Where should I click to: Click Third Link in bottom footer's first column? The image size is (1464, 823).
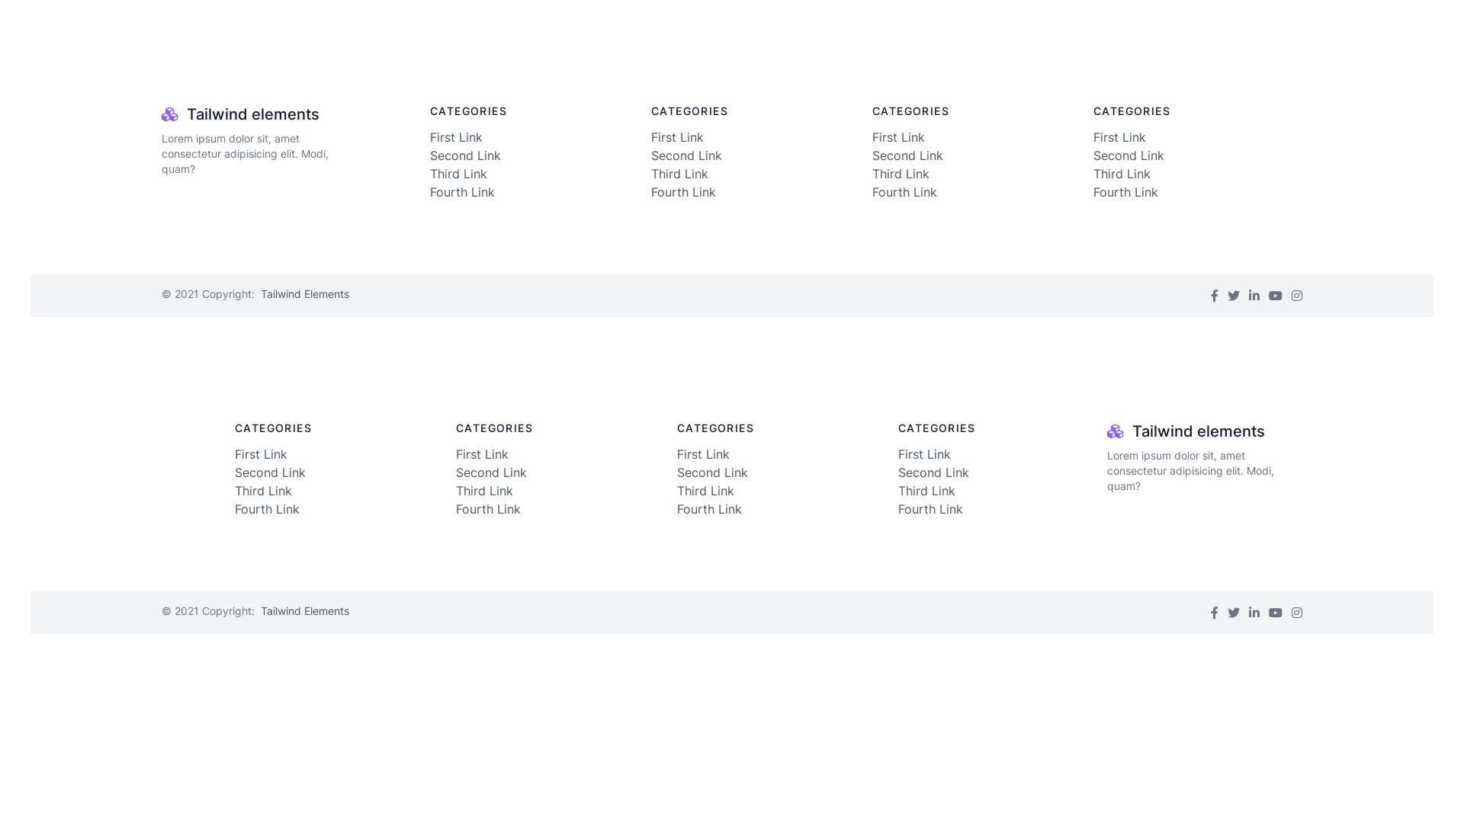click(x=263, y=491)
